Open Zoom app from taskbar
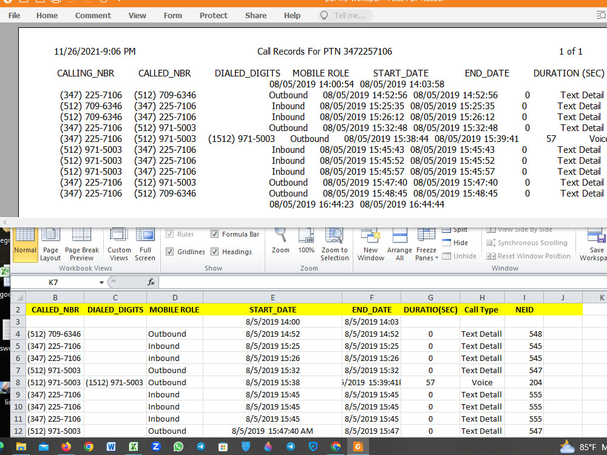The height and width of the screenshot is (455, 607). (x=156, y=447)
